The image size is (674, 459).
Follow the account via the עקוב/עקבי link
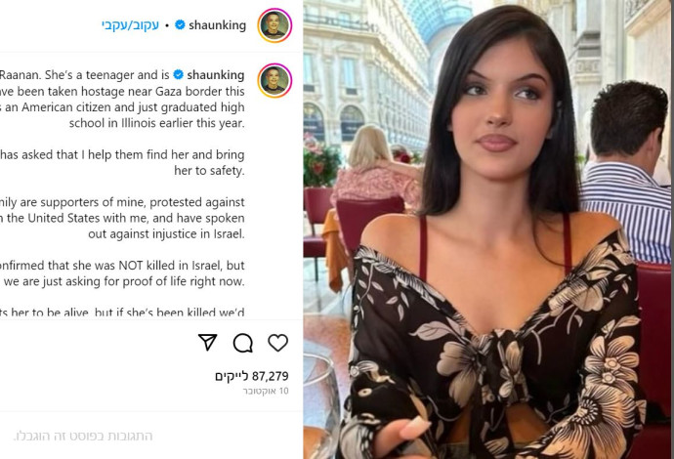pos(130,25)
